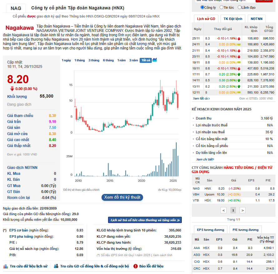Screen dimensions: 278x274
Task: Open CRC ticker in EPS table
Action: (197, 269)
